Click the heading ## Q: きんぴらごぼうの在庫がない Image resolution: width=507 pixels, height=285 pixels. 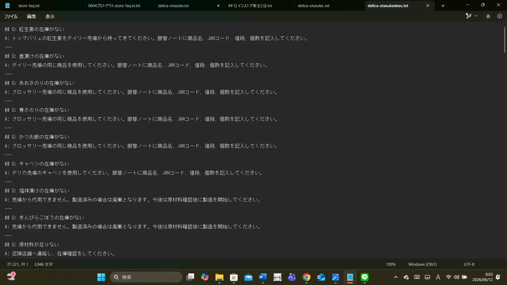(x=44, y=218)
